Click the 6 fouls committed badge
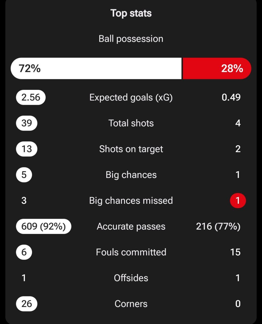Viewport: 262px width, 324px height. coord(24,252)
